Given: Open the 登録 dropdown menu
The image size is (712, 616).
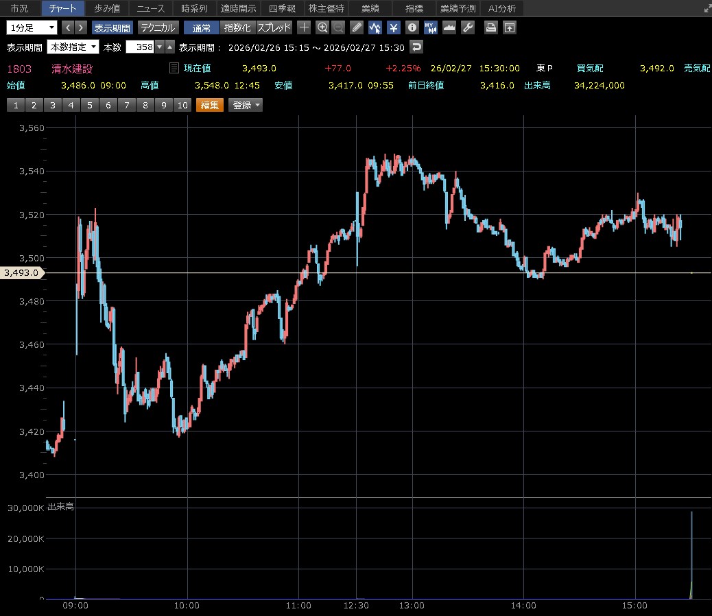Looking at the screenshot, I should coord(246,105).
